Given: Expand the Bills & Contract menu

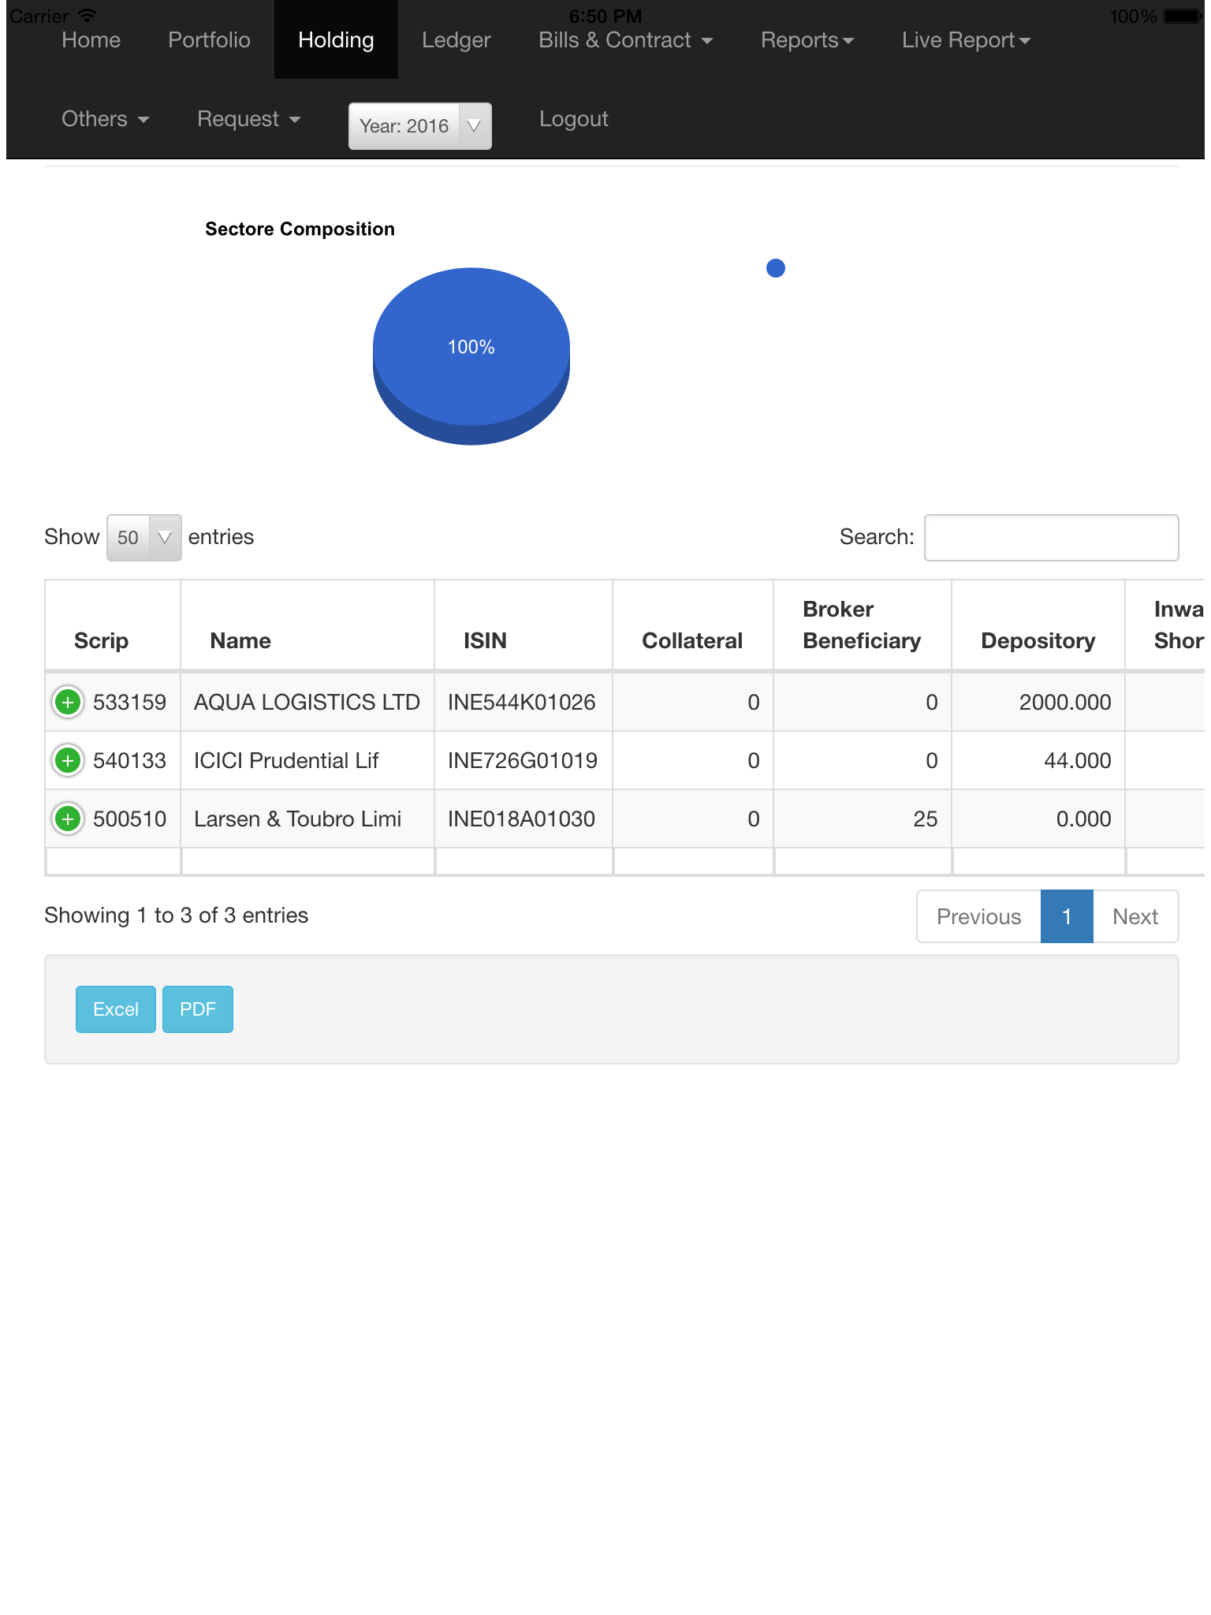Looking at the screenshot, I should point(625,40).
